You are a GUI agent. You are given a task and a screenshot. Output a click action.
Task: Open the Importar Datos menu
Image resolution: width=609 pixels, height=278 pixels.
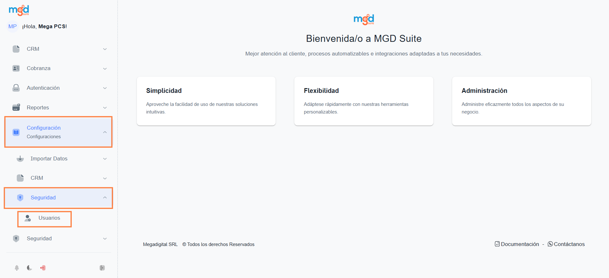[x=49, y=158]
